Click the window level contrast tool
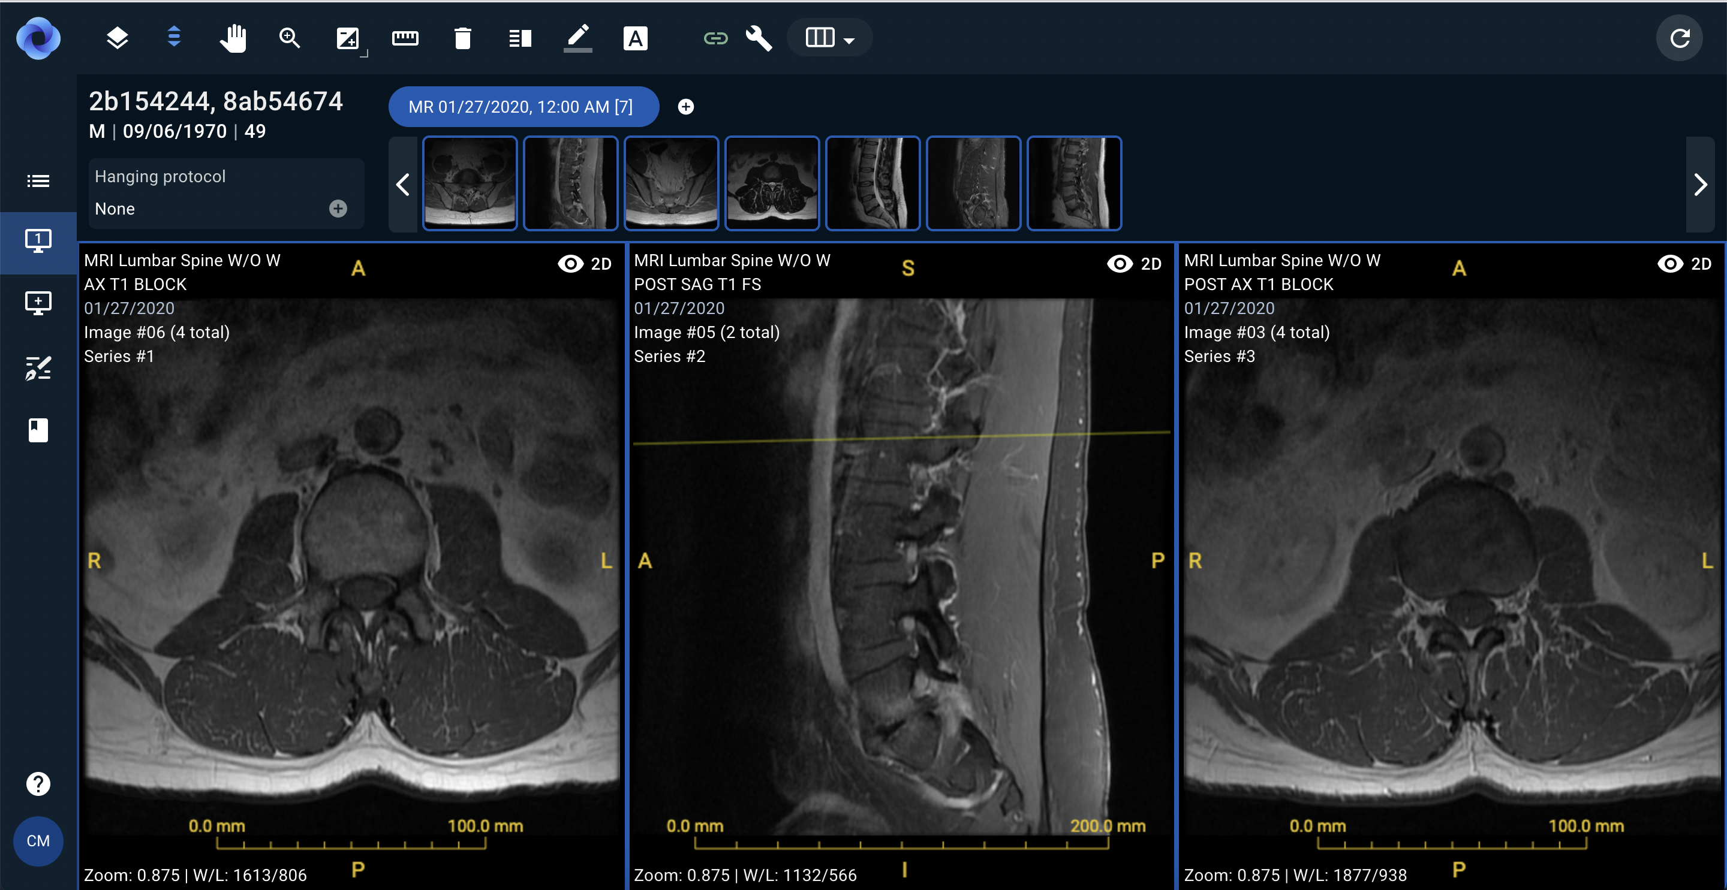 [x=347, y=38]
